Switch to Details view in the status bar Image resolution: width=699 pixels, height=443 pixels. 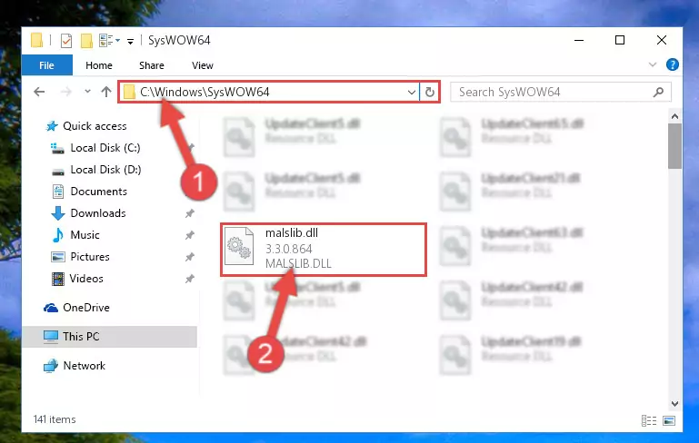(x=649, y=420)
